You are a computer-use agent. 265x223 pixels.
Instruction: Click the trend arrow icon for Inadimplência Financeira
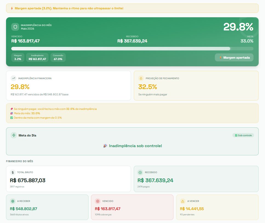tap(13, 78)
